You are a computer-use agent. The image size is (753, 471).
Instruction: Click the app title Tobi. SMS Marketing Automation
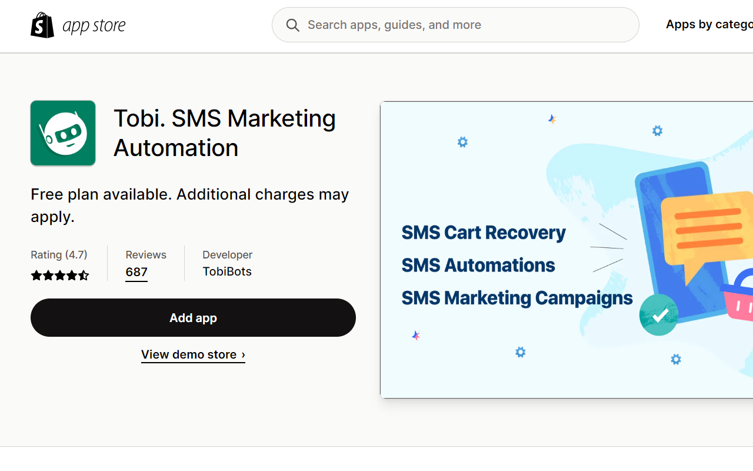tap(225, 133)
